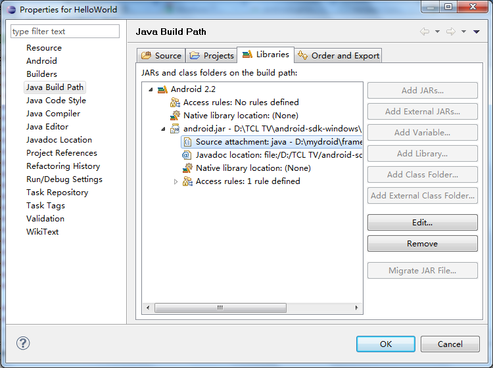Navigate forward with the right arrow icon
The height and width of the screenshot is (368, 493).
tap(451, 32)
